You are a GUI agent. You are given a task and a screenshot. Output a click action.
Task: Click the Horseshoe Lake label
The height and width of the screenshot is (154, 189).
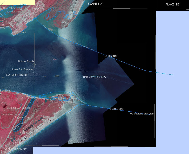12,8
